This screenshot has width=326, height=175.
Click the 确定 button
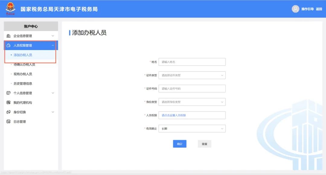[x=180, y=144]
